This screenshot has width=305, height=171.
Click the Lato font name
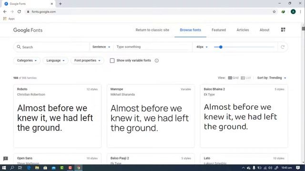(207, 158)
